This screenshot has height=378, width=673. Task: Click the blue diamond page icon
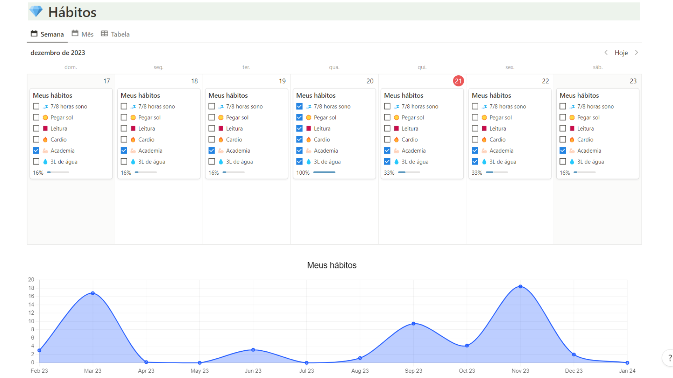point(36,12)
